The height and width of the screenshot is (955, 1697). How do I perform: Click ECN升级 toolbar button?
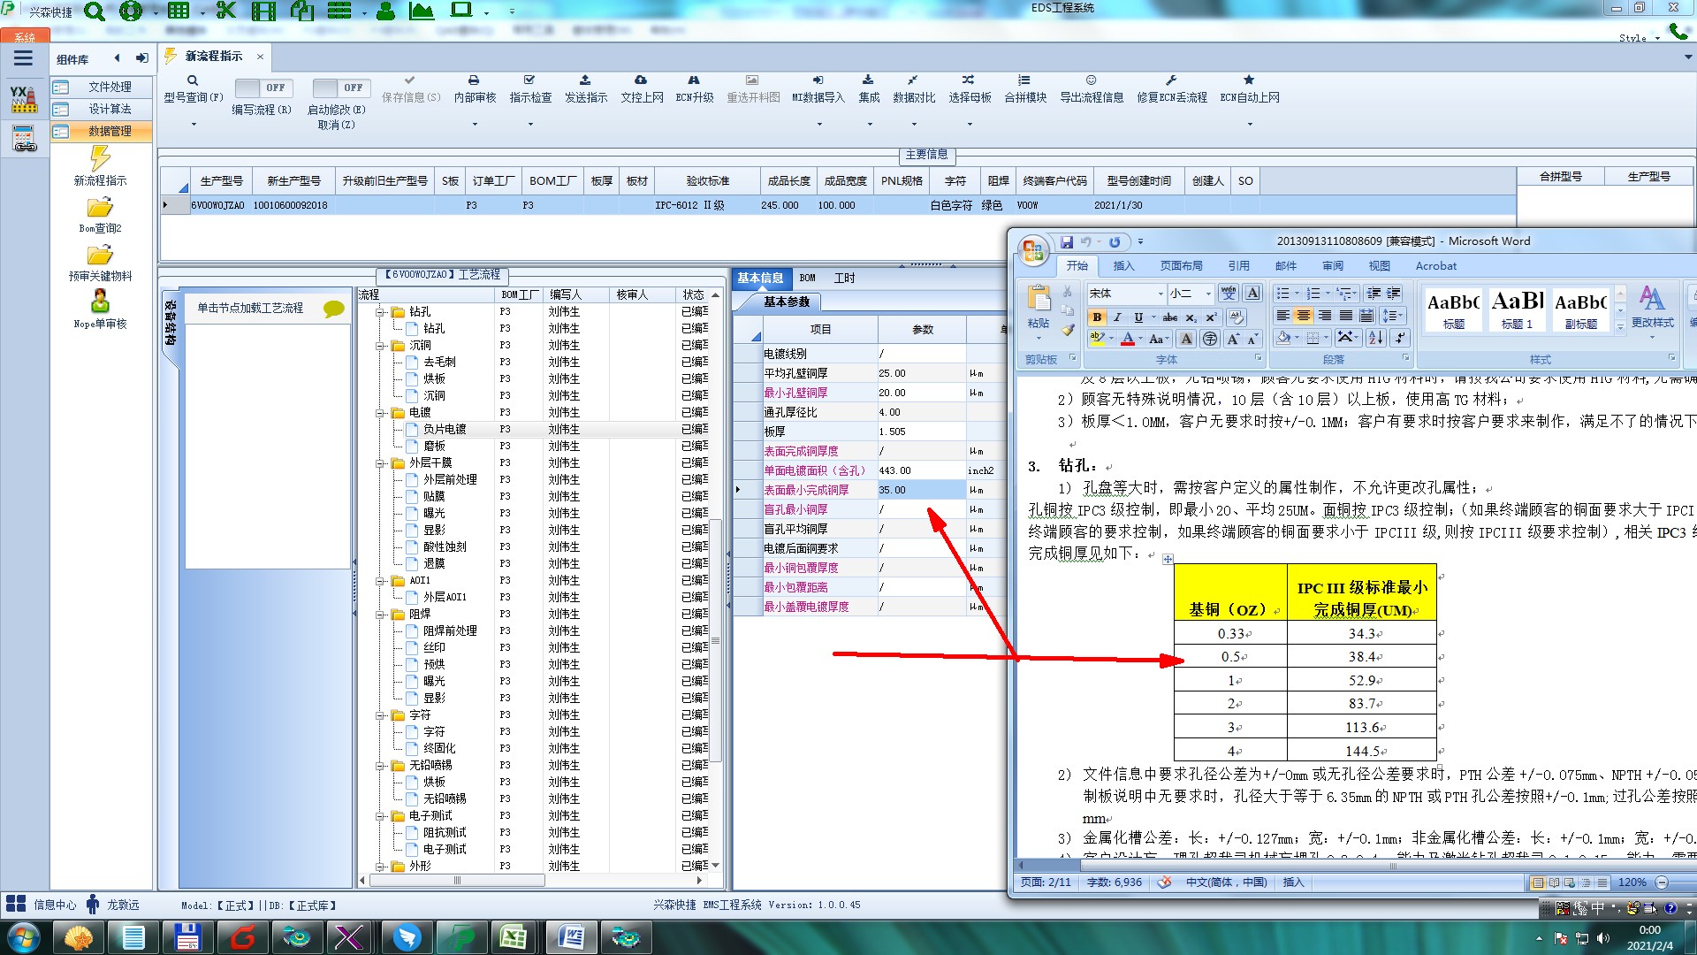point(695,89)
